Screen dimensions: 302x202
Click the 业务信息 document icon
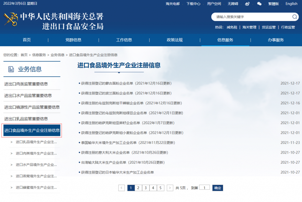[11, 69]
